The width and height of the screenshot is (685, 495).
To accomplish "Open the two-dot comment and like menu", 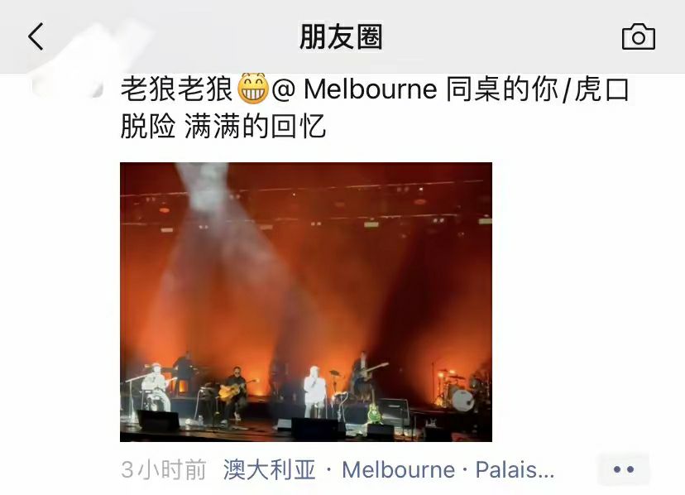I will pyautogui.click(x=624, y=469).
